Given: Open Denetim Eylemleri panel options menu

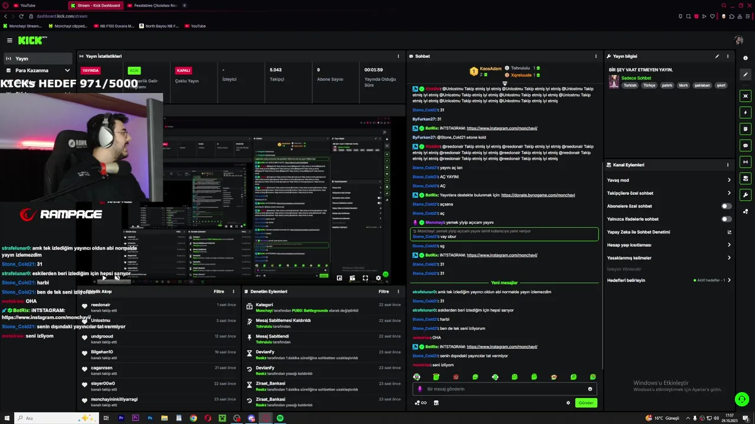Looking at the screenshot, I should coord(398,291).
